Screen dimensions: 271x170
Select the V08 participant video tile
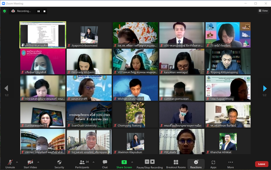[x=182, y=35]
